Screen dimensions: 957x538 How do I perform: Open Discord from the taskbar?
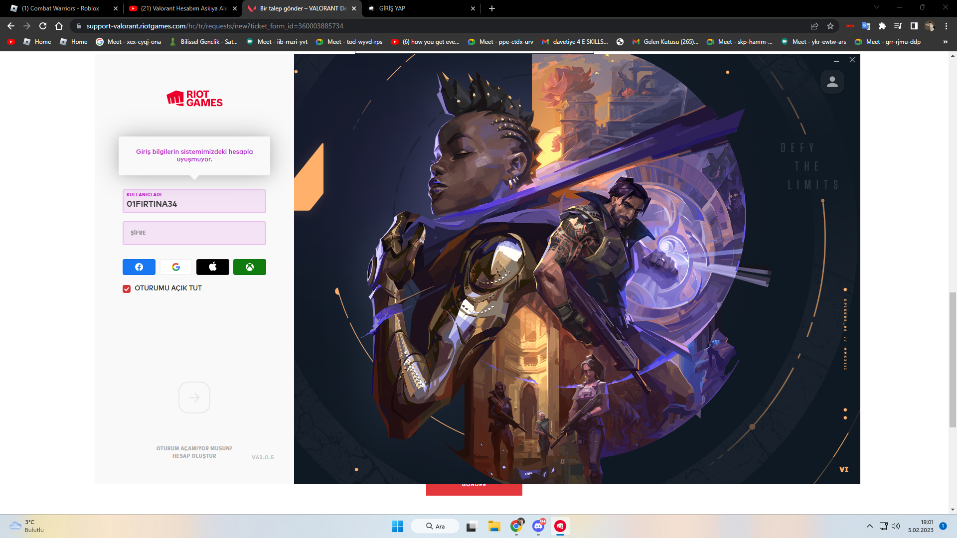coord(538,526)
